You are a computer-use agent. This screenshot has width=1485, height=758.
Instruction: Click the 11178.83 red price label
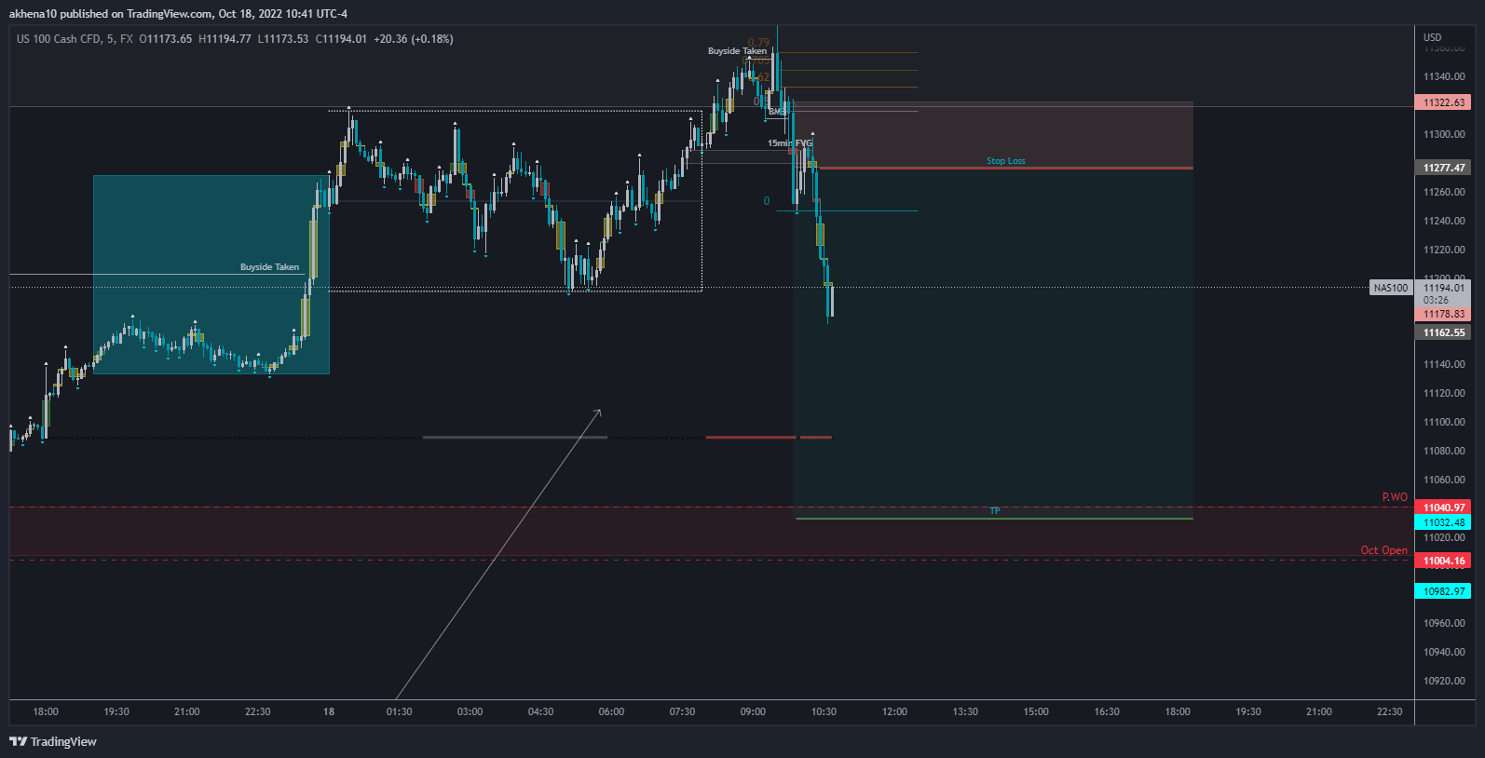pos(1443,314)
